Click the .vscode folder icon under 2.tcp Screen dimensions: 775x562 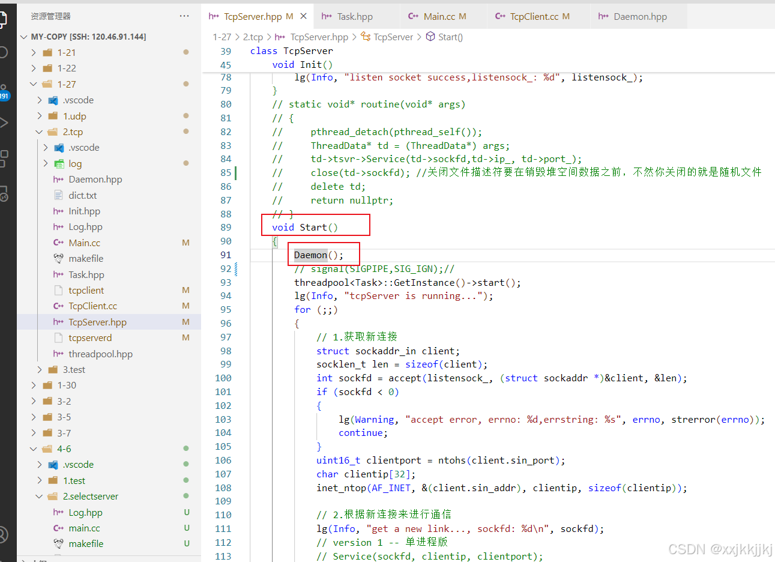click(x=59, y=148)
